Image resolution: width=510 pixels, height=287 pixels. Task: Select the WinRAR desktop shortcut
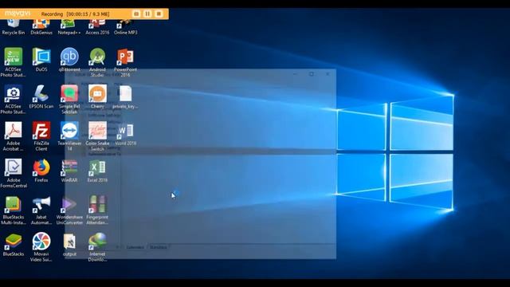[x=69, y=171]
